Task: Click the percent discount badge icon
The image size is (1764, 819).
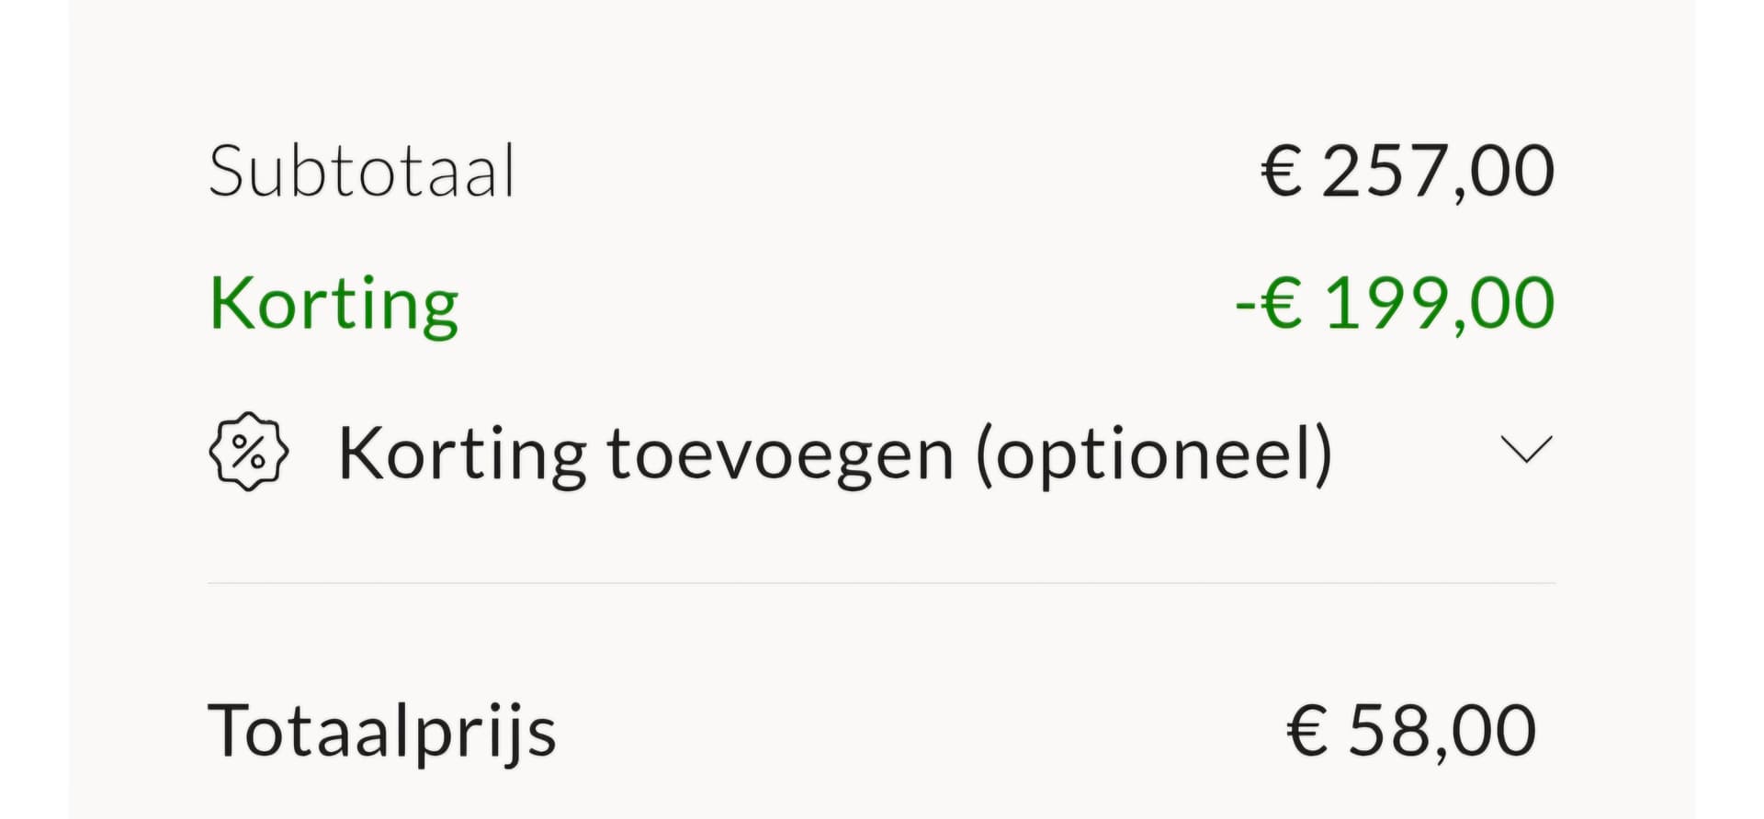Action: tap(248, 452)
